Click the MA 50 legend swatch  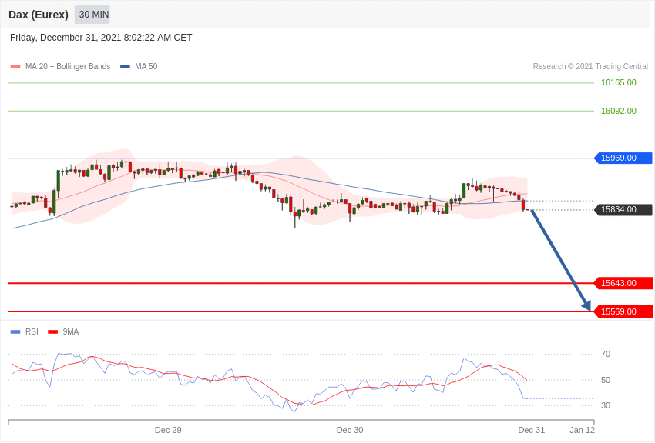tap(125, 67)
